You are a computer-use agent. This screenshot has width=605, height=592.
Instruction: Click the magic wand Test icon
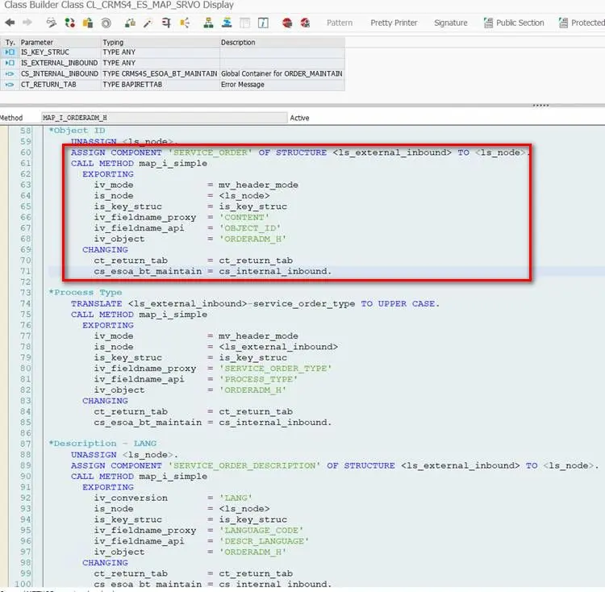[148, 23]
